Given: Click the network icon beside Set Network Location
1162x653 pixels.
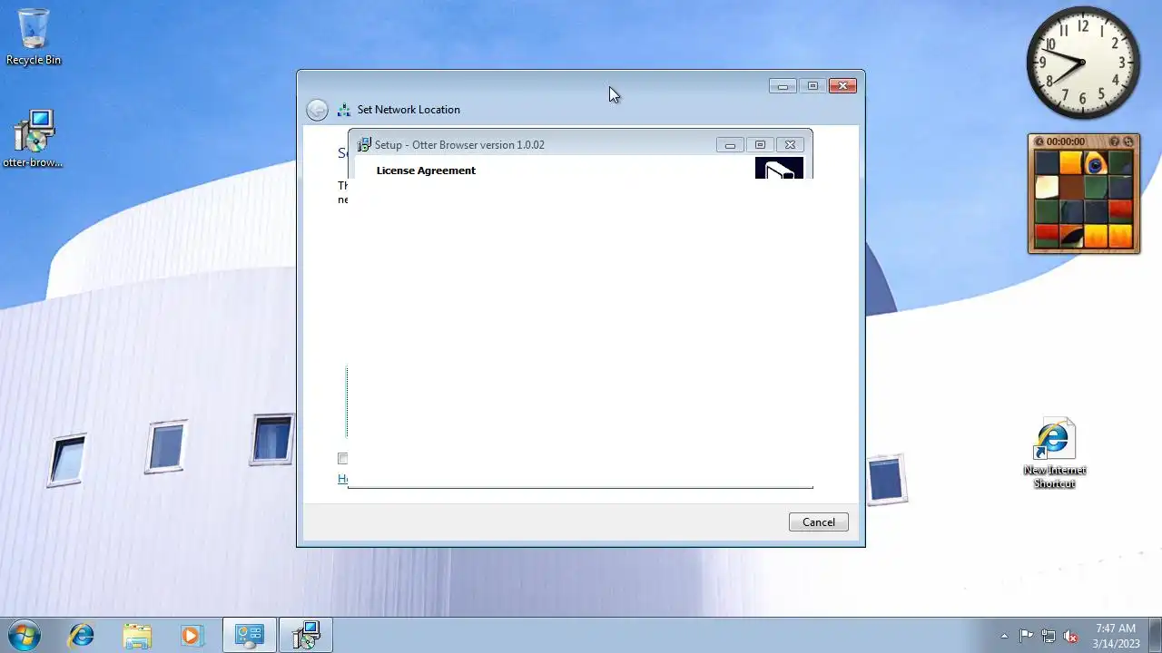Looking at the screenshot, I should pos(344,110).
